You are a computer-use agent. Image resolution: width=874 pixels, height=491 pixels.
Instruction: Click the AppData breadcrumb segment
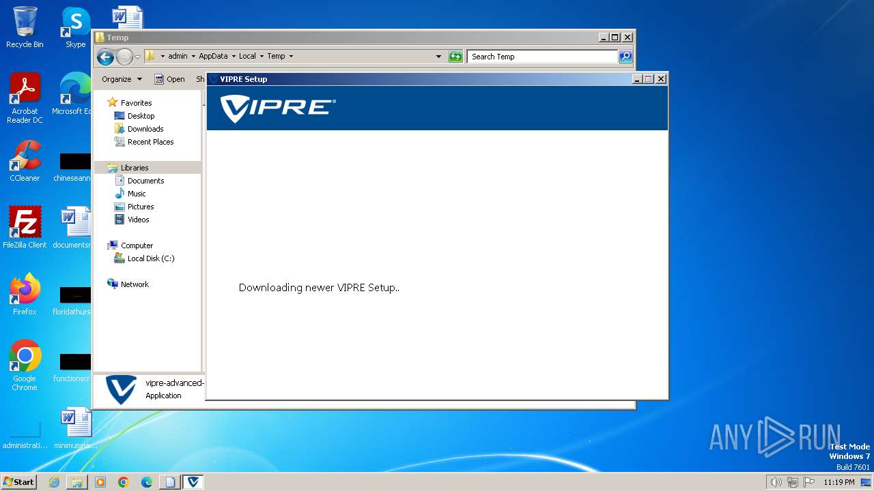[213, 57]
